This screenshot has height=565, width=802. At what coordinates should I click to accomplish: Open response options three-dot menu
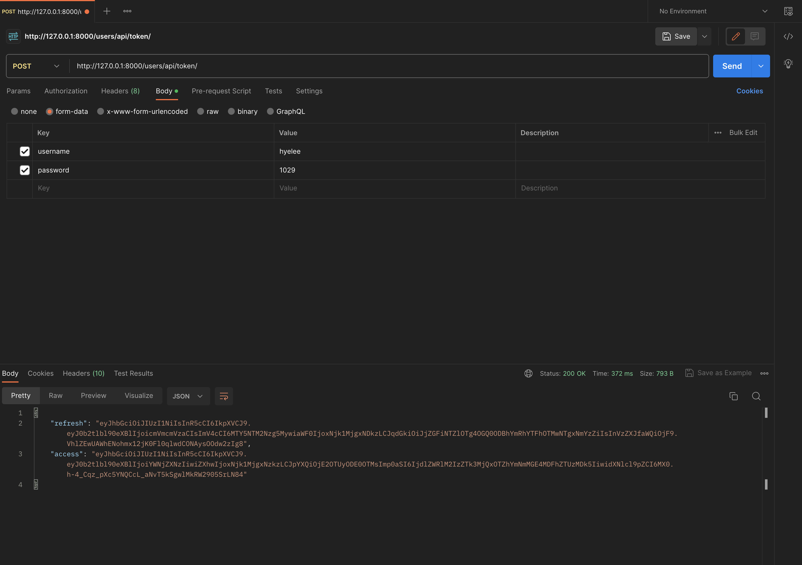(x=764, y=373)
